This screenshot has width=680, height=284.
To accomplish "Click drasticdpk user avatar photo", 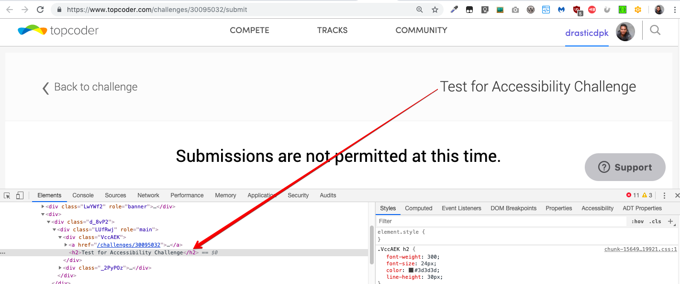I will tap(625, 32).
